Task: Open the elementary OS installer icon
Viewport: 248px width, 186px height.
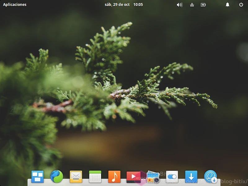Action: click(210, 177)
